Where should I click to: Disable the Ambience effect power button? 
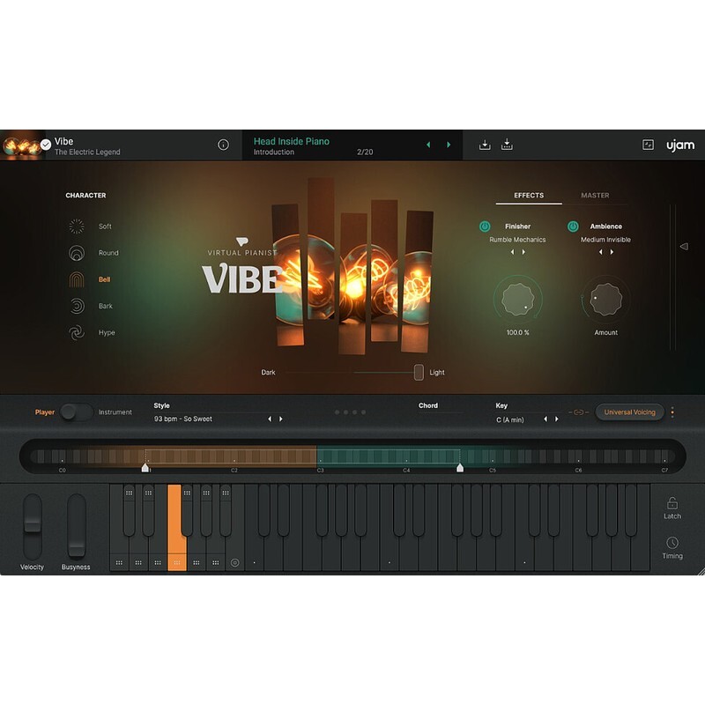click(x=573, y=225)
